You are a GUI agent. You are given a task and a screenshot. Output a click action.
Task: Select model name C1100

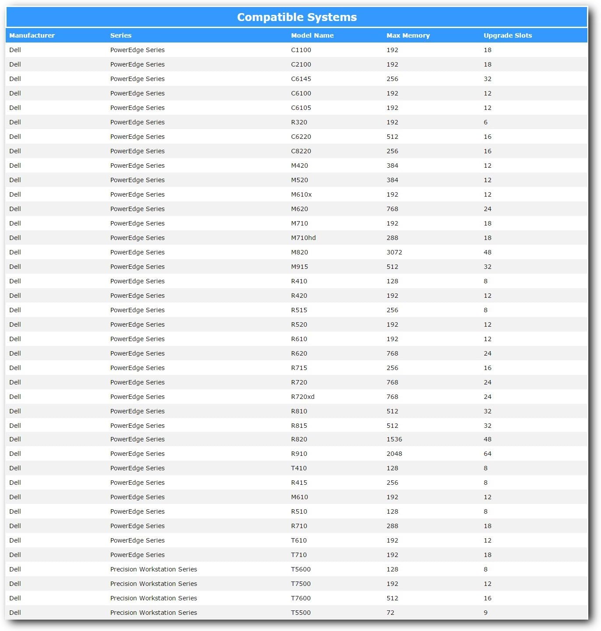coord(301,50)
